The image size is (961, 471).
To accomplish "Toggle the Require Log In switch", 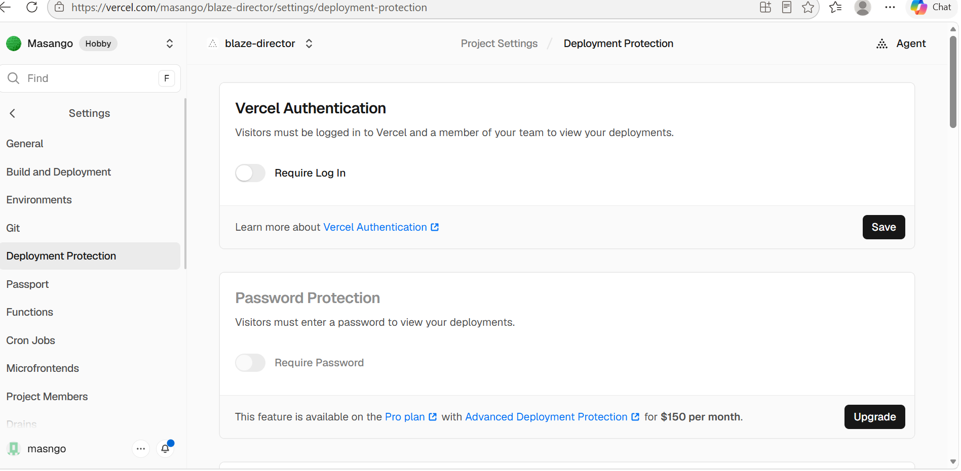I will tap(250, 173).
